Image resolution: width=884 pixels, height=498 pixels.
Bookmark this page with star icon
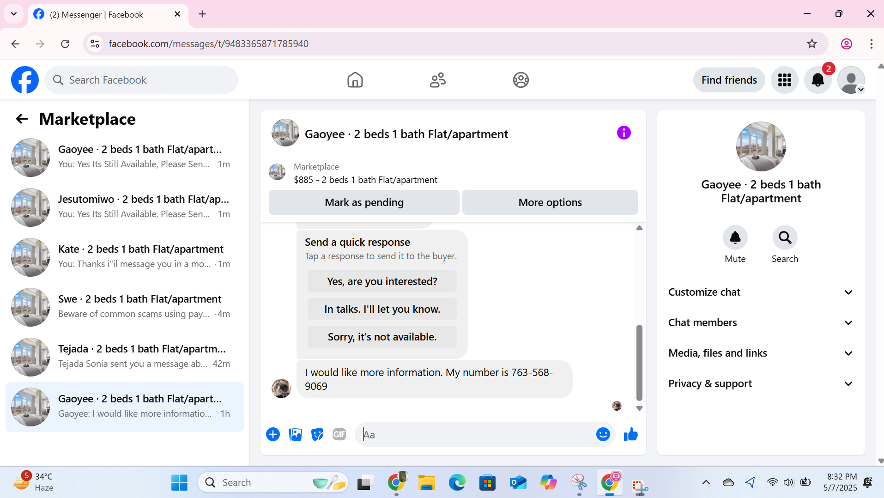pos(811,43)
